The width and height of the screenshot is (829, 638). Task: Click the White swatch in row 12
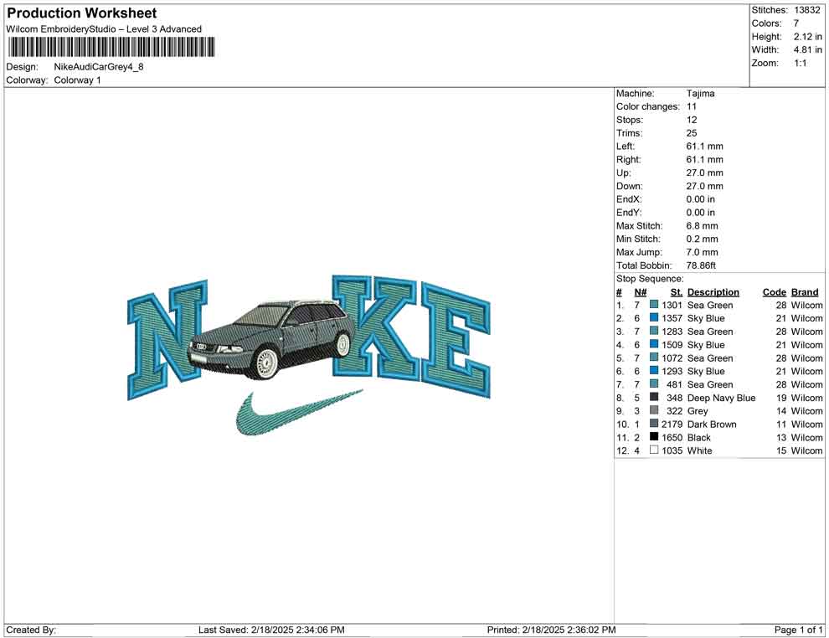pos(654,450)
